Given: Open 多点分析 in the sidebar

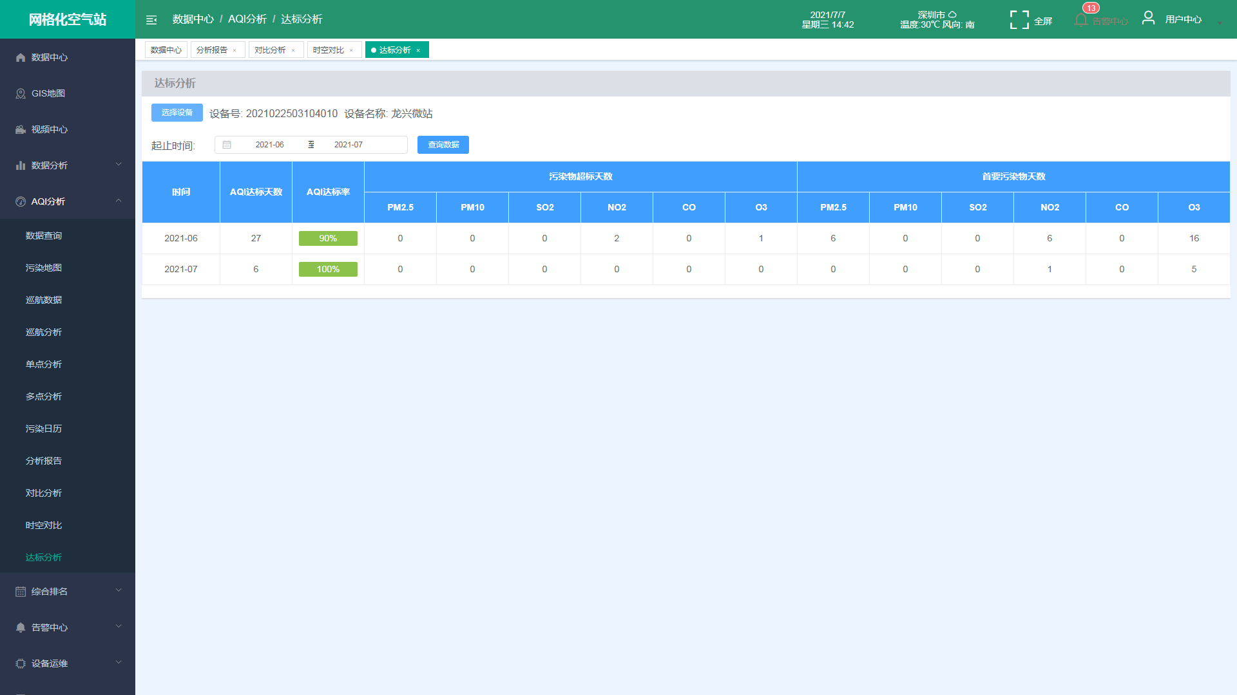Looking at the screenshot, I should point(68,396).
